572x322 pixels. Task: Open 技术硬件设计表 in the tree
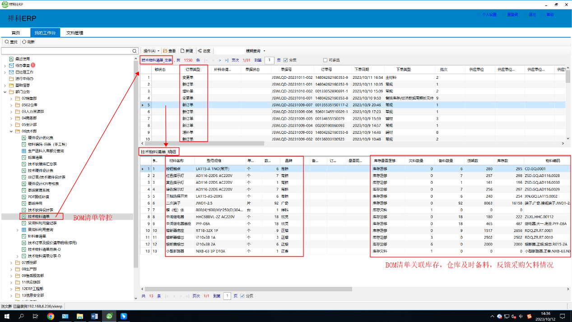(40, 171)
